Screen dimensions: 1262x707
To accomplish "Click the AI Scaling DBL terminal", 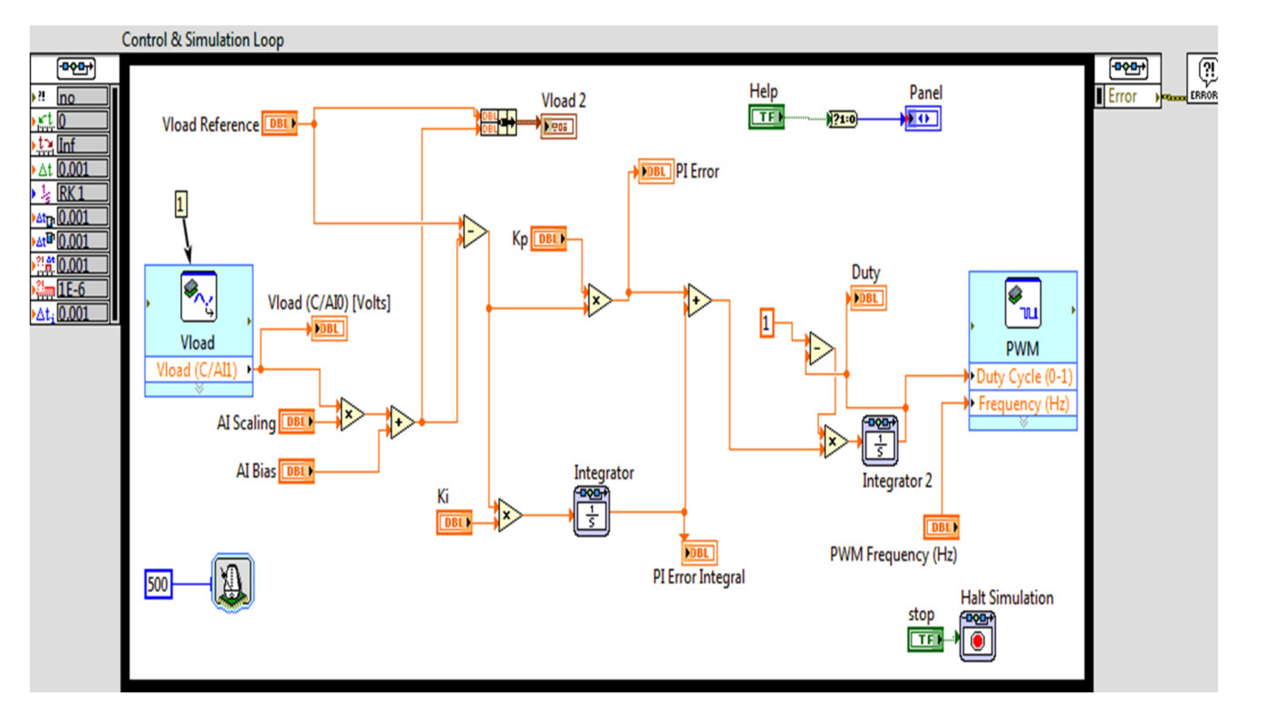I will click(296, 422).
